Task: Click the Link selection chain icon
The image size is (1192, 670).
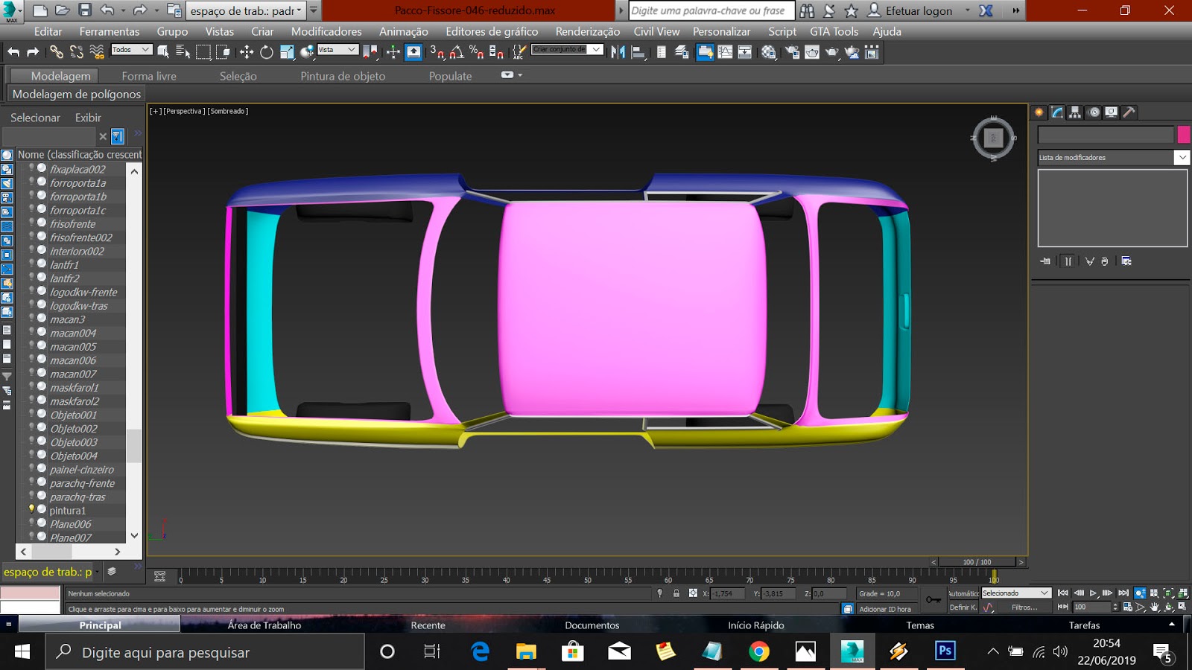Action: (x=57, y=52)
